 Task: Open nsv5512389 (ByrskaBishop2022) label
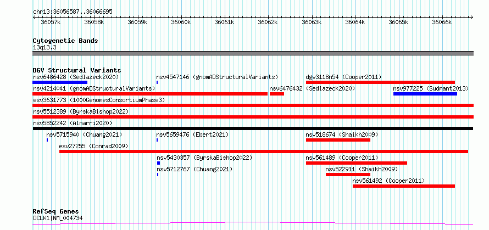(x=81, y=111)
